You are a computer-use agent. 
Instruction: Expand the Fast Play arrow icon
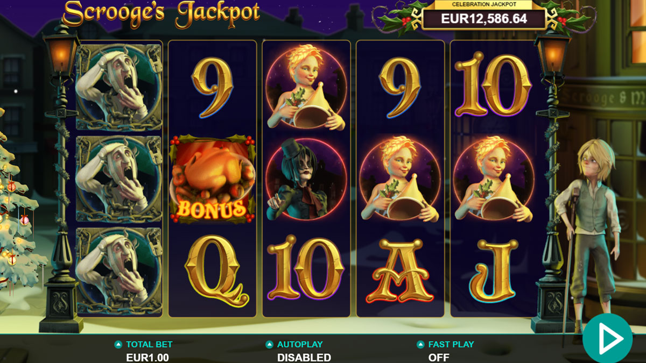(x=420, y=345)
